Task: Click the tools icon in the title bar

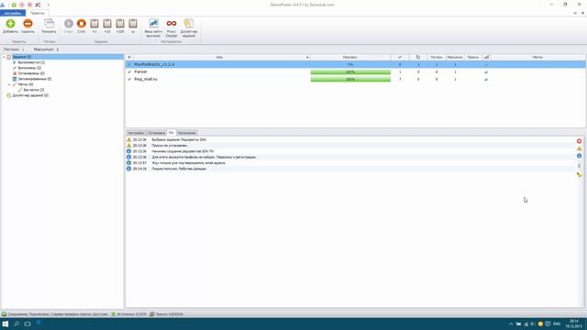Action: click(x=38, y=5)
